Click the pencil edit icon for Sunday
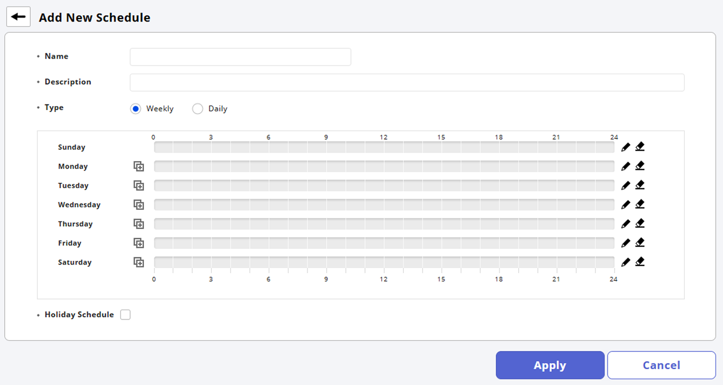Image resolution: width=723 pixels, height=385 pixels. [x=626, y=147]
